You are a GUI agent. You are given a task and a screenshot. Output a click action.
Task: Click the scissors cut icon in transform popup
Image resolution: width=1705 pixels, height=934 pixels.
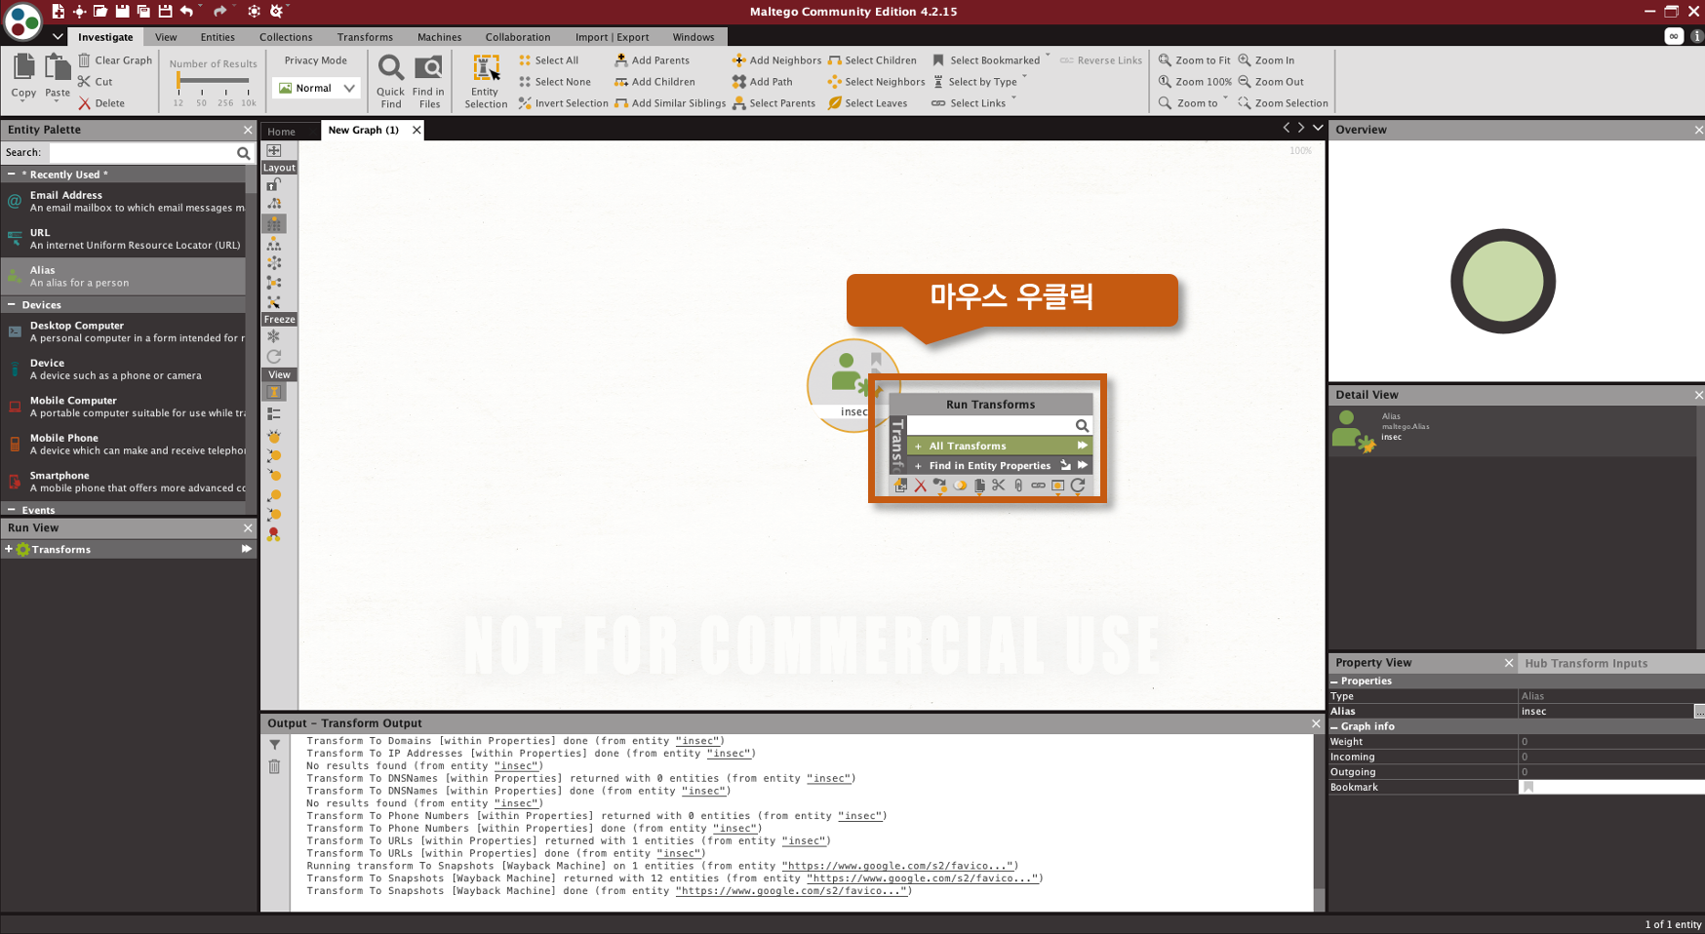coord(998,485)
